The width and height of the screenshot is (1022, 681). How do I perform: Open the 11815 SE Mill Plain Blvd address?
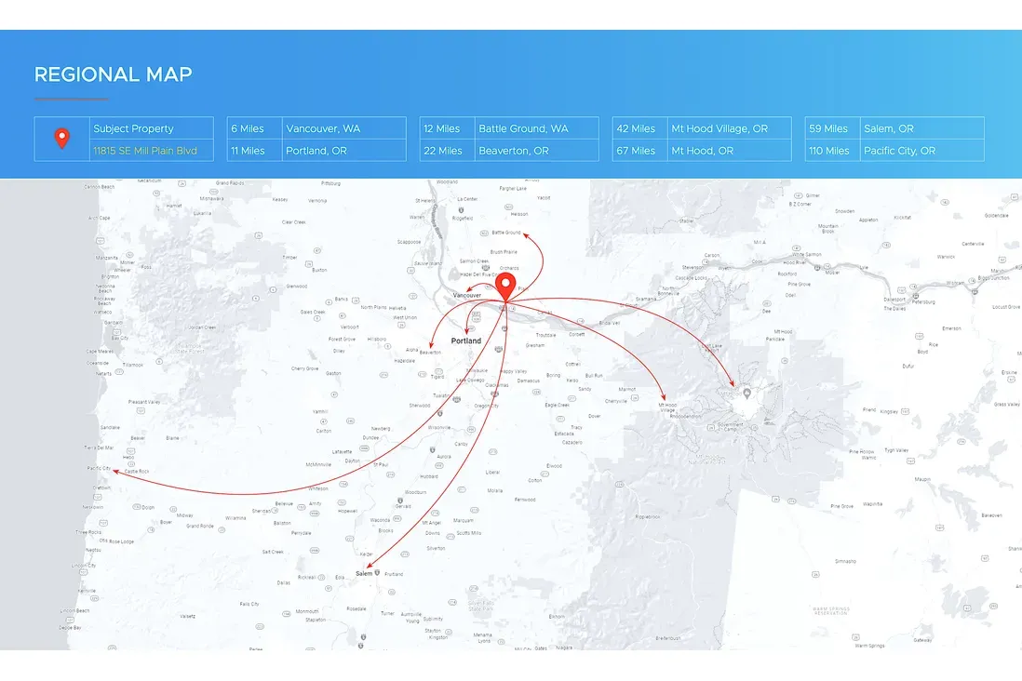pyautogui.click(x=144, y=151)
